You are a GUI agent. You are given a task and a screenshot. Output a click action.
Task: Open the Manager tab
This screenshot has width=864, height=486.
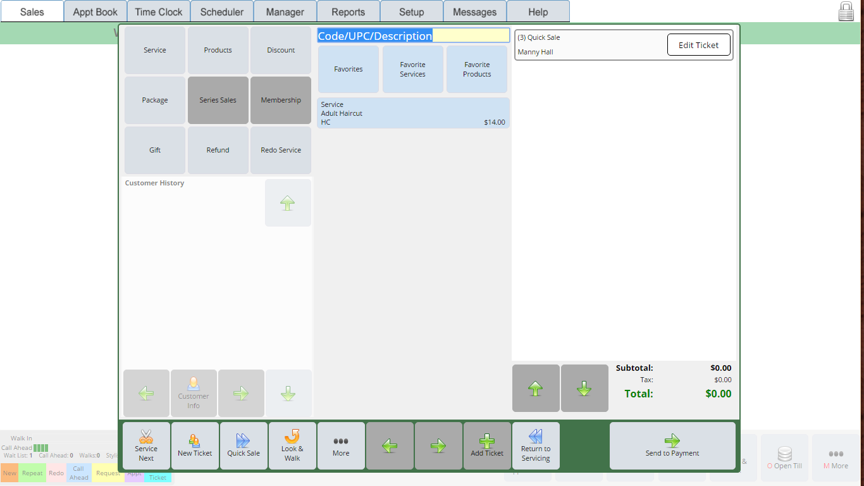coord(285,11)
